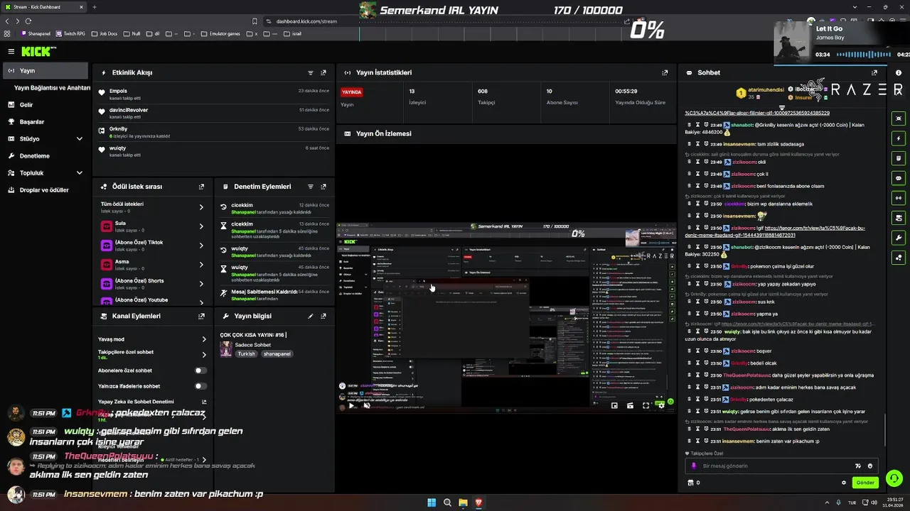The width and height of the screenshot is (910, 511).
Task: Open Takipçilere özel sohbet options arrow
Action: (x=203, y=354)
